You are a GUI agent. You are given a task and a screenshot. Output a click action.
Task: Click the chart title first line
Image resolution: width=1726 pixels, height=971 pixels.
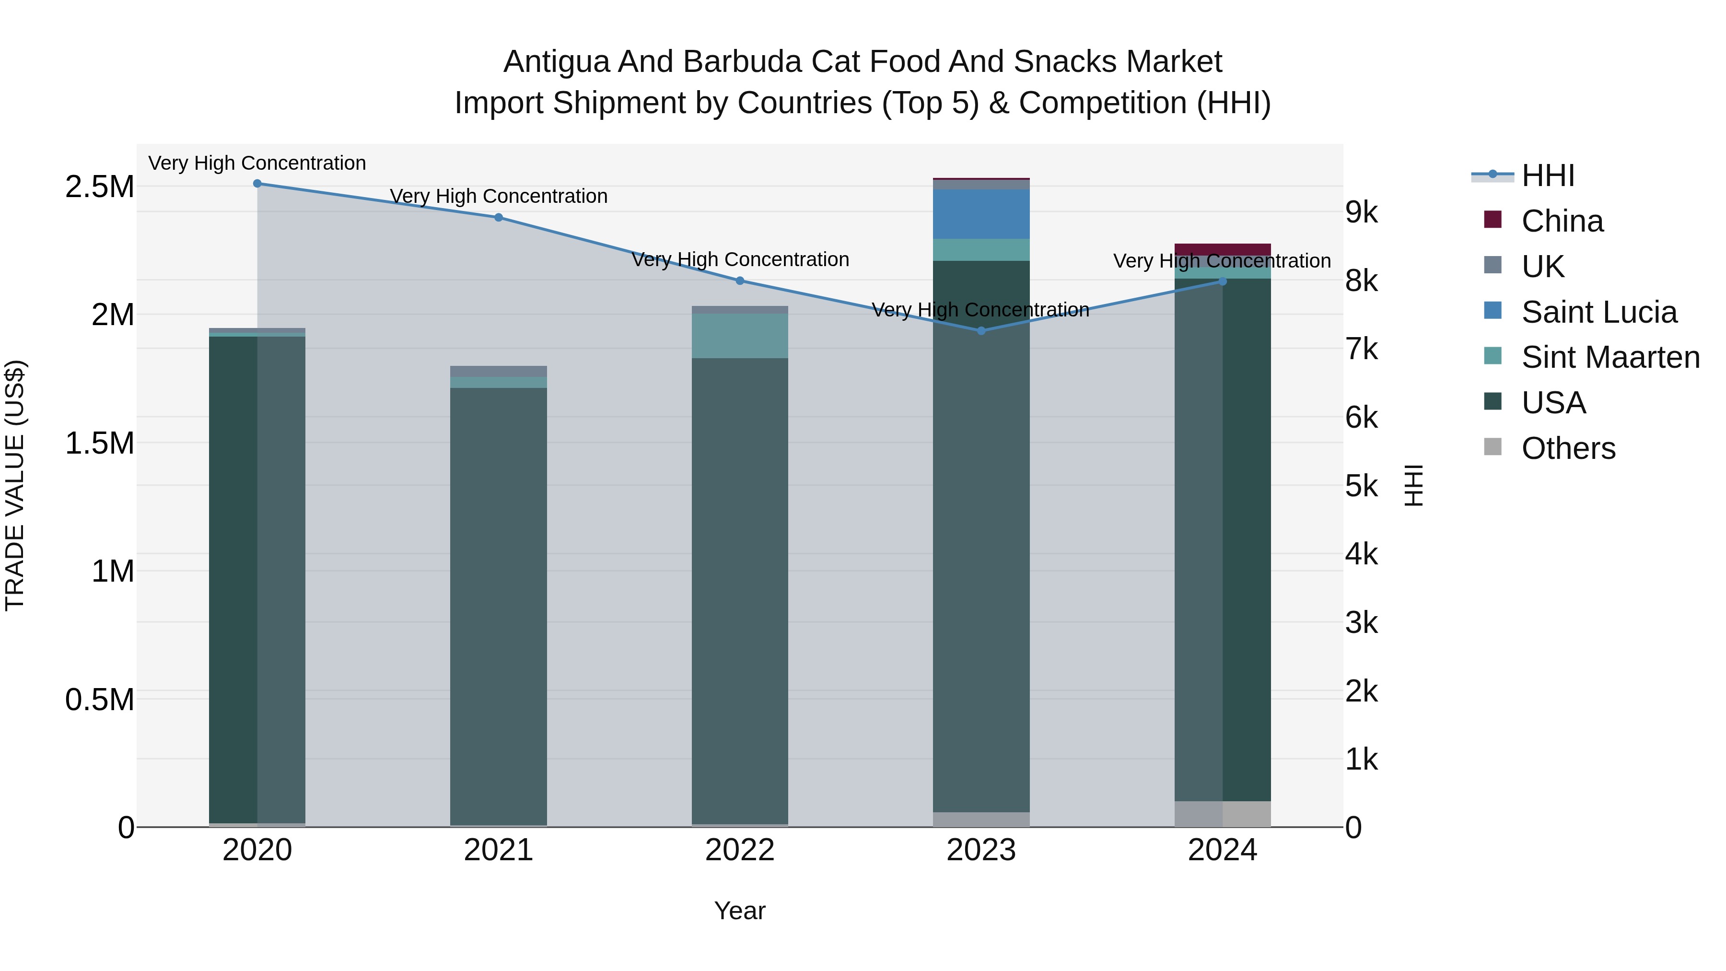point(863,62)
